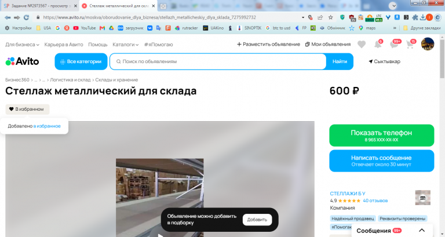Open Карьера в Авито menu item

click(x=64, y=45)
